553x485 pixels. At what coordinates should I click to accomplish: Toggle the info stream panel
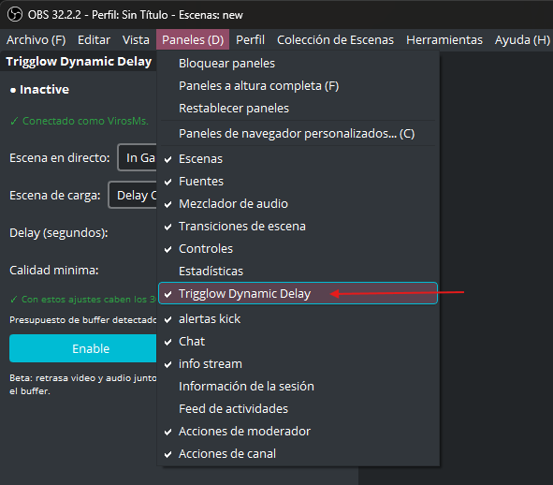click(298, 364)
